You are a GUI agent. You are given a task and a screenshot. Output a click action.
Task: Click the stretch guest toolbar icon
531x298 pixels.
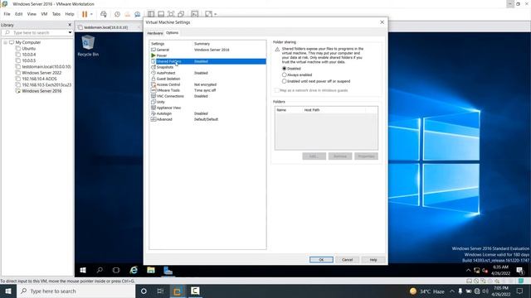coord(208,14)
